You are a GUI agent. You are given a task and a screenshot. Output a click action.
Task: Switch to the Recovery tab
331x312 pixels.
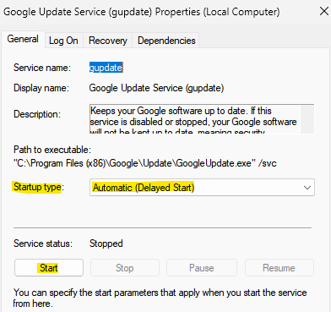click(108, 41)
